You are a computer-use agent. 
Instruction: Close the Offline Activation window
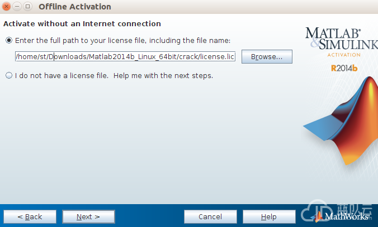coord(7,7)
